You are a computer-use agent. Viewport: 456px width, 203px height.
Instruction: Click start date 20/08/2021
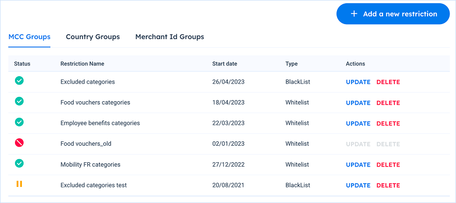228,185
